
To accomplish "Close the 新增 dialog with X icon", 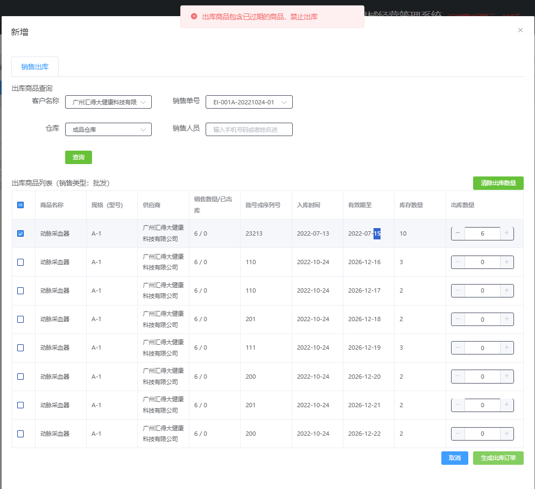I will point(520,30).
